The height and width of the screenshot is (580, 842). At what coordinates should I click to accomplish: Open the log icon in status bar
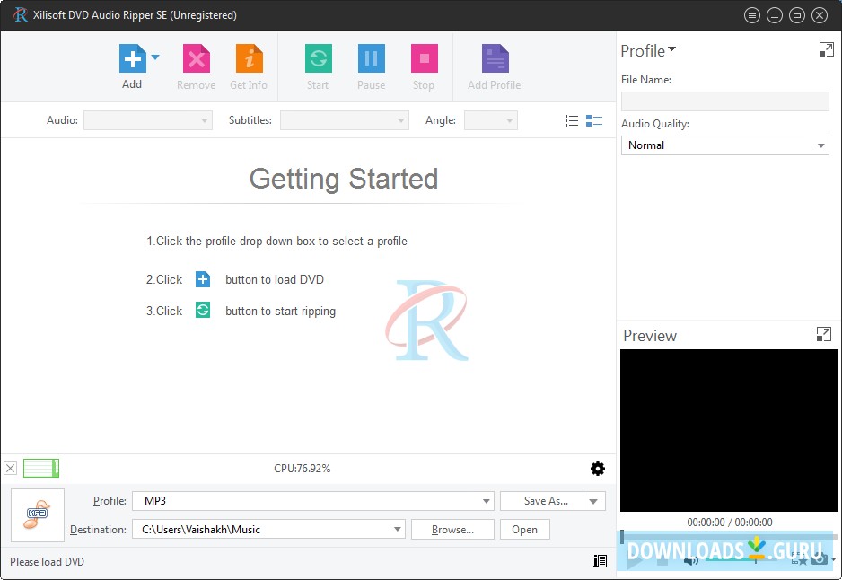click(x=600, y=561)
